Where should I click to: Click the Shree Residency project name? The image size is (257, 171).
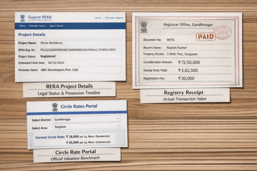click(51, 43)
